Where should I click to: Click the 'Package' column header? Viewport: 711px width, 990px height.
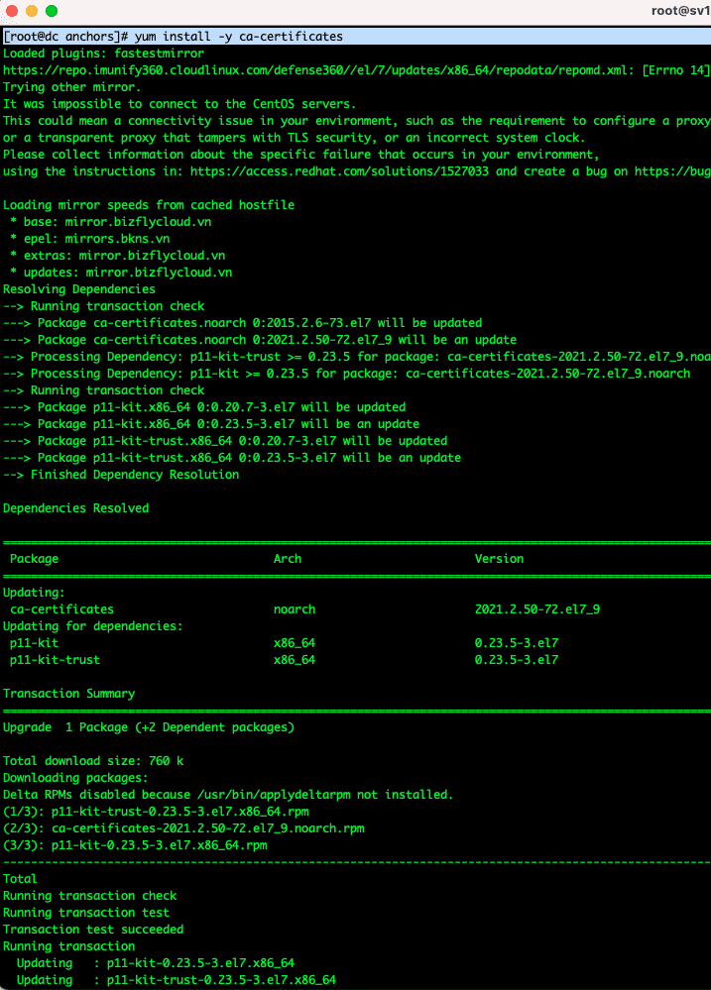(x=34, y=559)
